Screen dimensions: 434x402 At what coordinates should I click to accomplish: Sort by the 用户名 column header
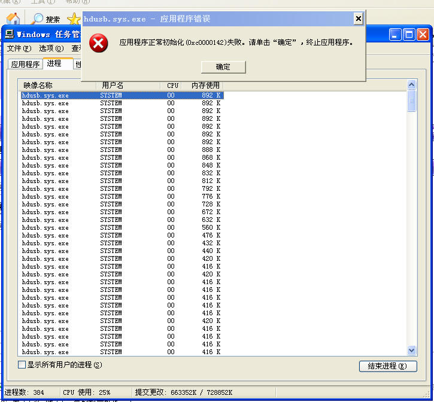pyautogui.click(x=128, y=85)
